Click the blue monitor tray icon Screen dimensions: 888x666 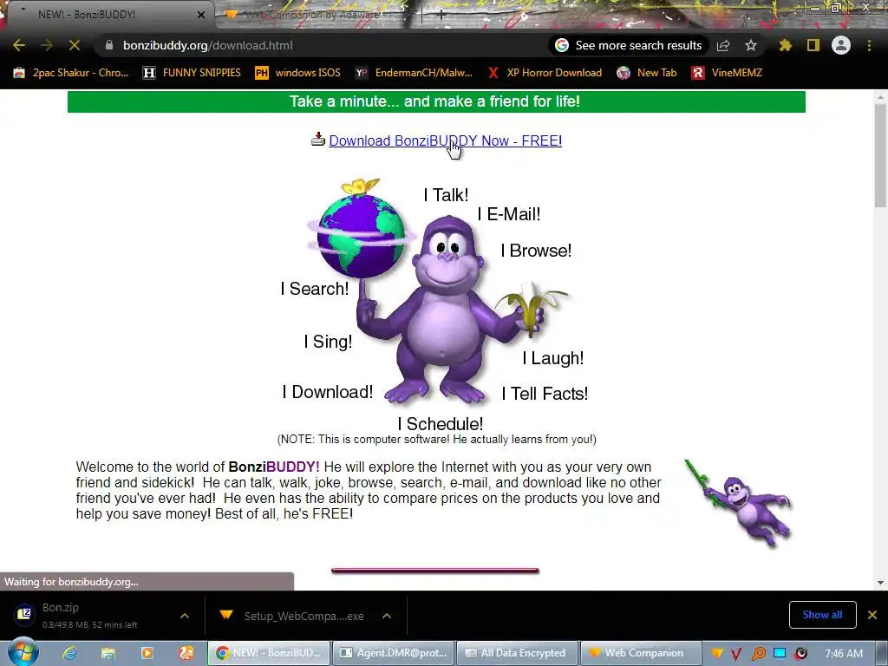[780, 653]
